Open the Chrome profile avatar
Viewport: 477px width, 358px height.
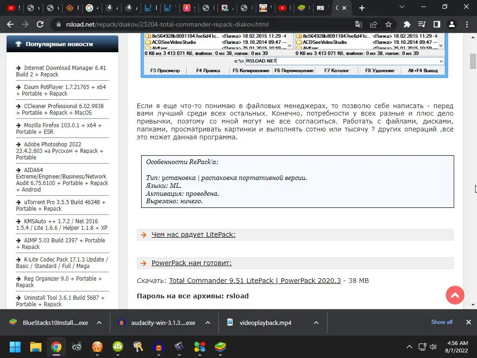[452, 24]
